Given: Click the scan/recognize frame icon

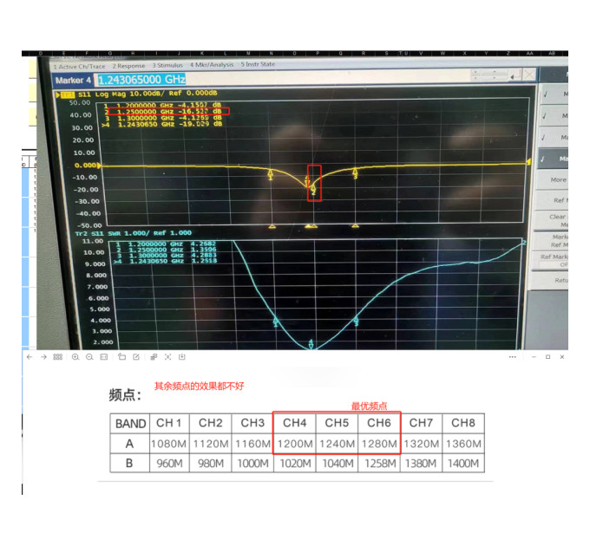Looking at the screenshot, I should (x=167, y=357).
